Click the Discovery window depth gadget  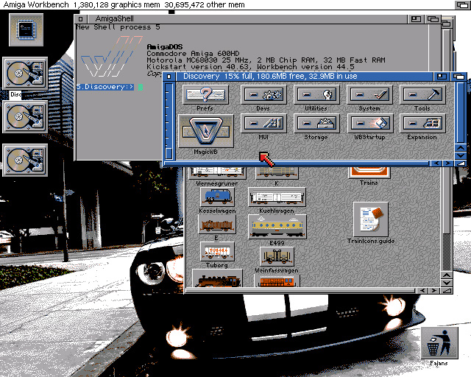click(x=458, y=77)
